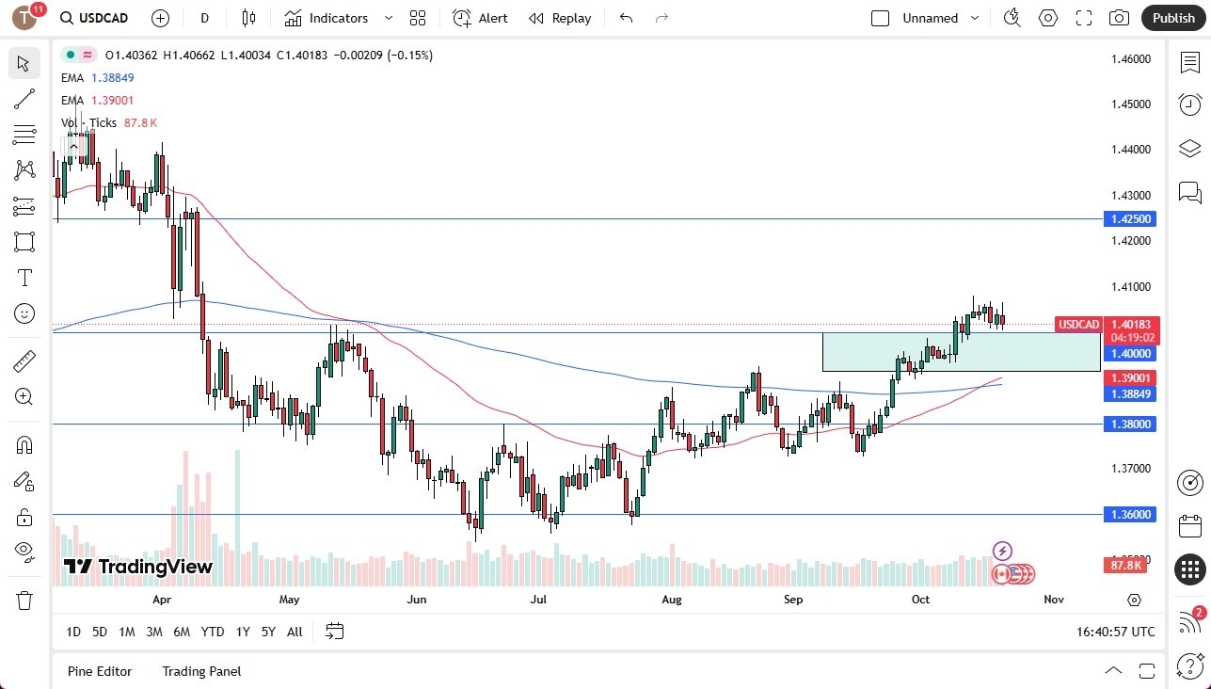The width and height of the screenshot is (1211, 689).
Task: Enable fullscreen chart mode
Action: [1083, 18]
